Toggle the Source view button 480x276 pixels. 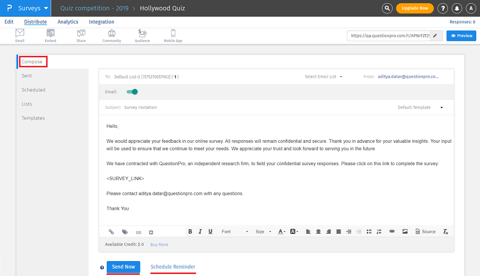[425, 232]
